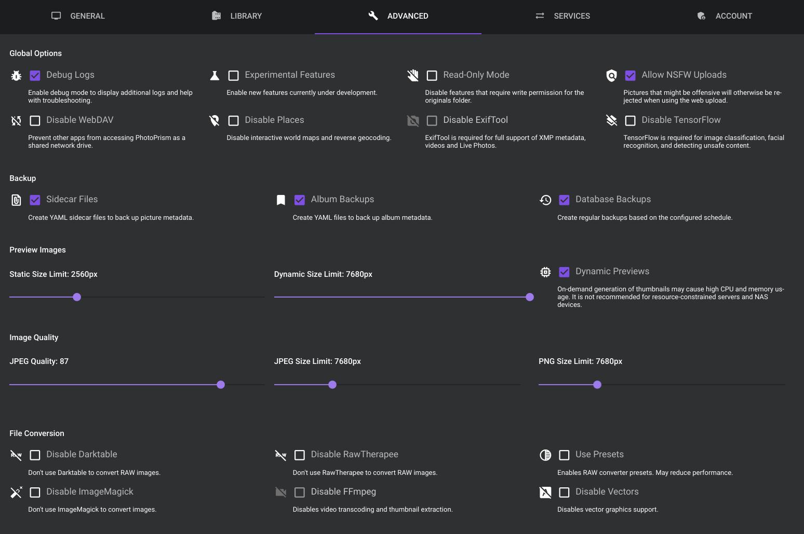Click the flask icon for Experimental Features

click(215, 76)
